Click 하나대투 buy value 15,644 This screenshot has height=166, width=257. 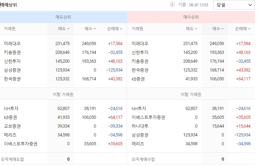click(x=218, y=126)
